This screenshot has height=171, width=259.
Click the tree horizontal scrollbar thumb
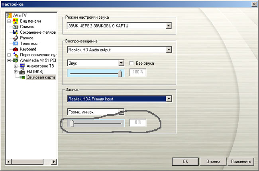tap(27, 161)
